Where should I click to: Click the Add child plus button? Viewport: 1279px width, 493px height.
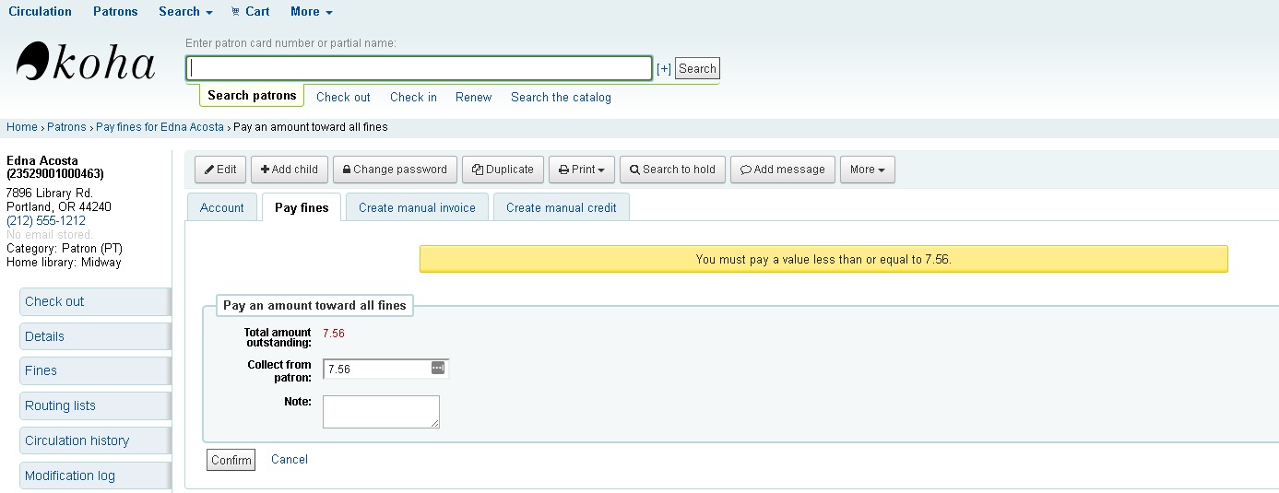tap(289, 170)
